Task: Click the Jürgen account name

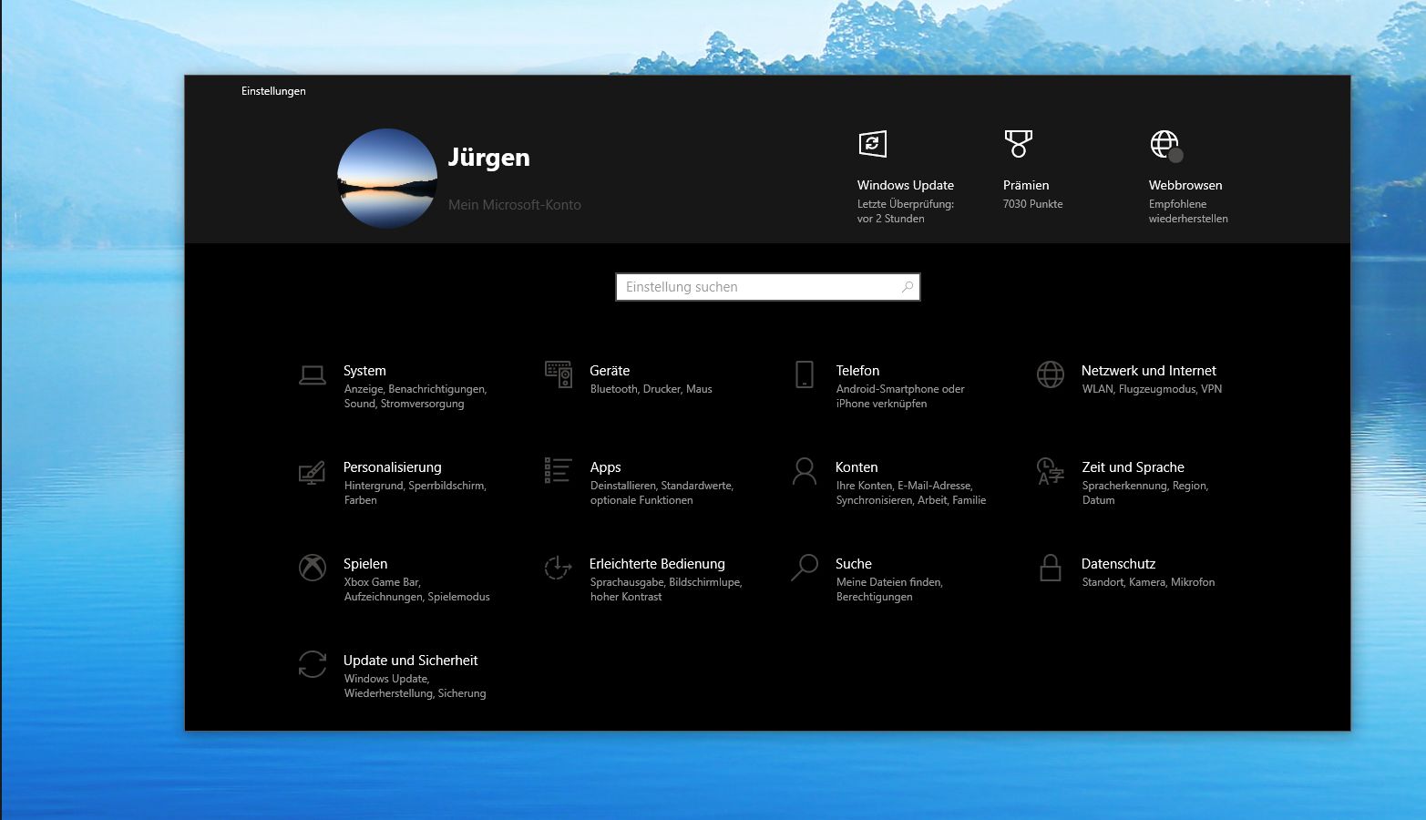Action: [489, 158]
